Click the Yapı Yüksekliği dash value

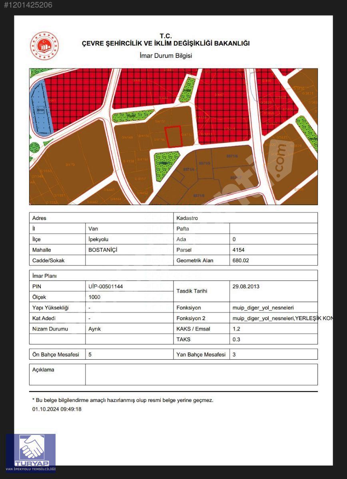[90, 308]
